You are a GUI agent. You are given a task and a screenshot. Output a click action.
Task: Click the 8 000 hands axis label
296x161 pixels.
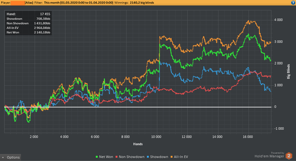[126, 137]
